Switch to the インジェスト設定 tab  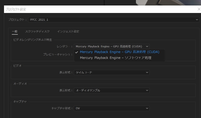pos(68,31)
